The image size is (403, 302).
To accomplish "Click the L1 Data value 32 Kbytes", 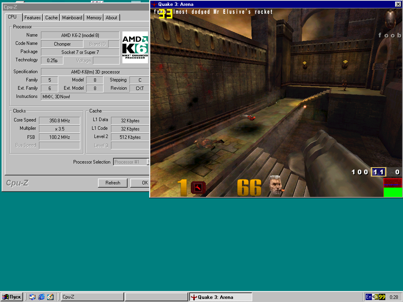I will [130, 120].
